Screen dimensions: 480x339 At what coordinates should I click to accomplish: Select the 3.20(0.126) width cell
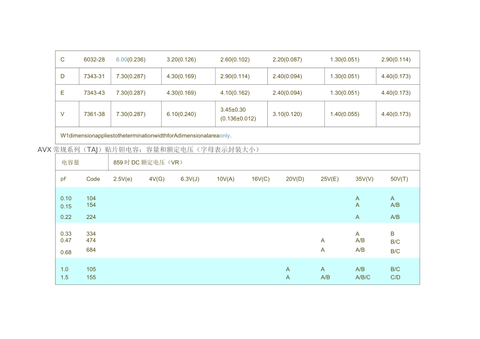point(181,60)
